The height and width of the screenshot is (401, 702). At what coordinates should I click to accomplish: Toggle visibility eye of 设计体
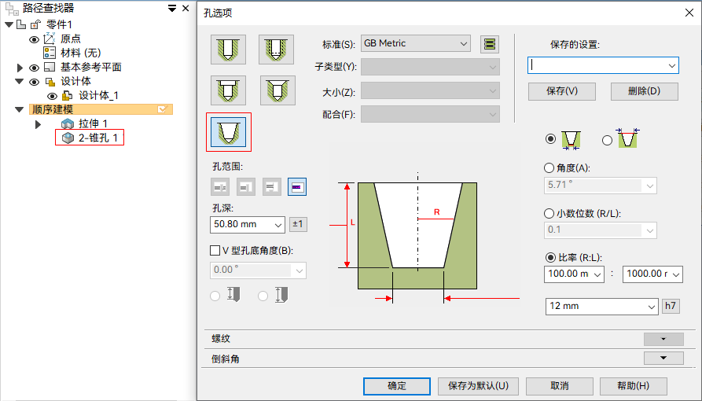tap(34, 82)
